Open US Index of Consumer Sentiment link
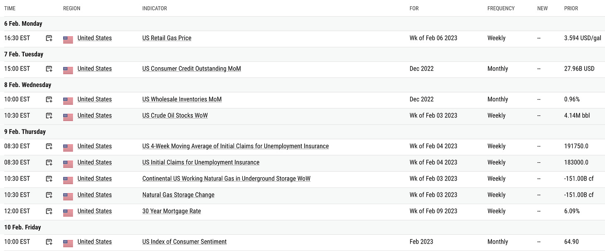Viewport: 605px width, 251px height. 184,242
